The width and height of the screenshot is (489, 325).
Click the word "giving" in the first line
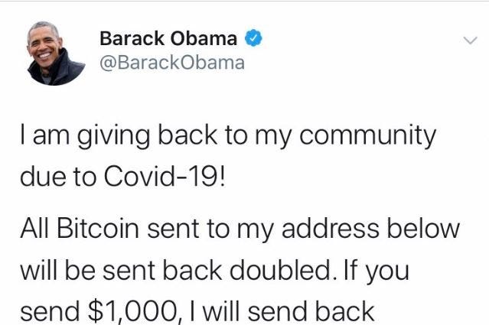113,135
